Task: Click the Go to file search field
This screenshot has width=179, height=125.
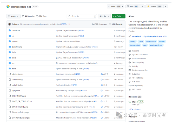Action: [82, 16]
